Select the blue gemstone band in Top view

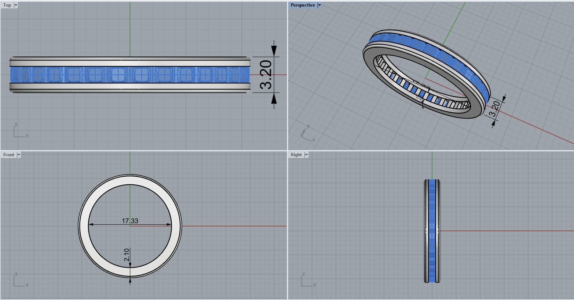[x=130, y=75]
